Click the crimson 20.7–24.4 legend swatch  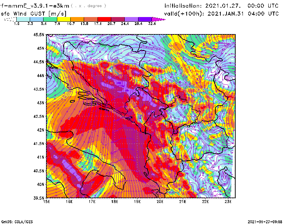pos(118,19)
